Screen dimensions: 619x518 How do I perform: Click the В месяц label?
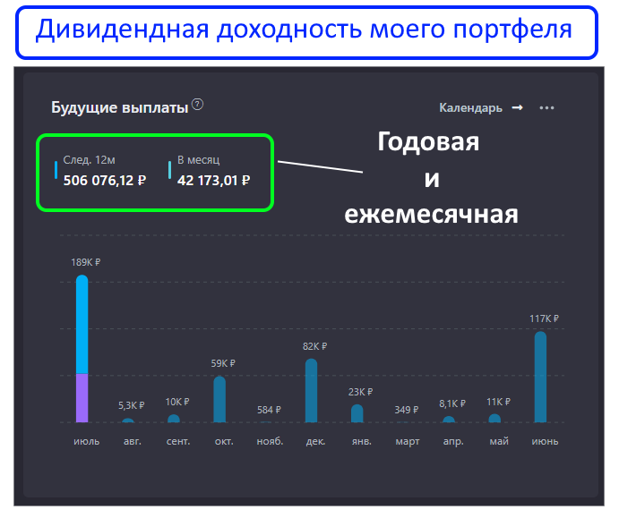click(198, 160)
